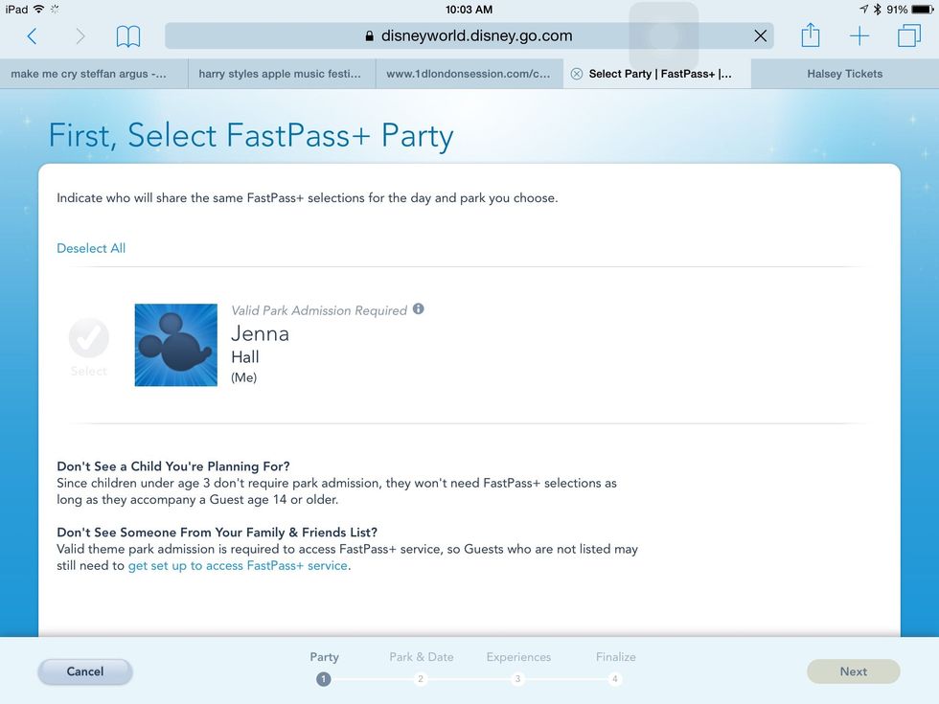Open the Safari bookmarks book icon
939x704 pixels.
pos(128,36)
